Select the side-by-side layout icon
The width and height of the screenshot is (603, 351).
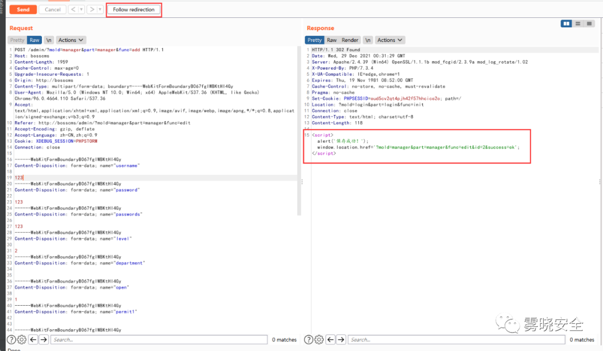[x=566, y=24]
